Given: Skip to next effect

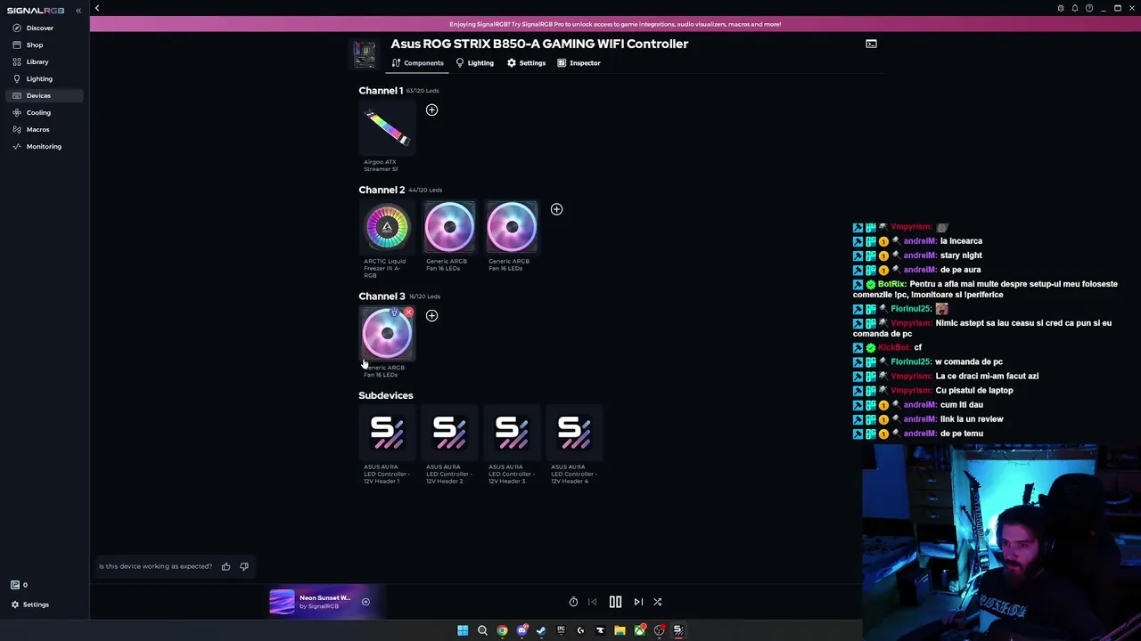Looking at the screenshot, I should point(638,602).
